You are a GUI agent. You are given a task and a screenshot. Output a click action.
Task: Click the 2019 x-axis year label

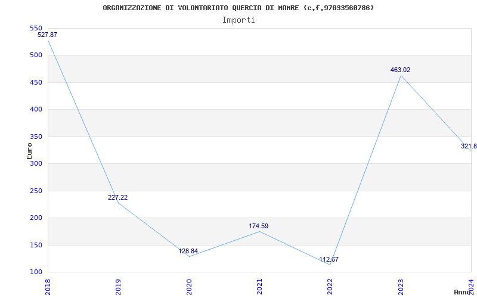pos(118,287)
